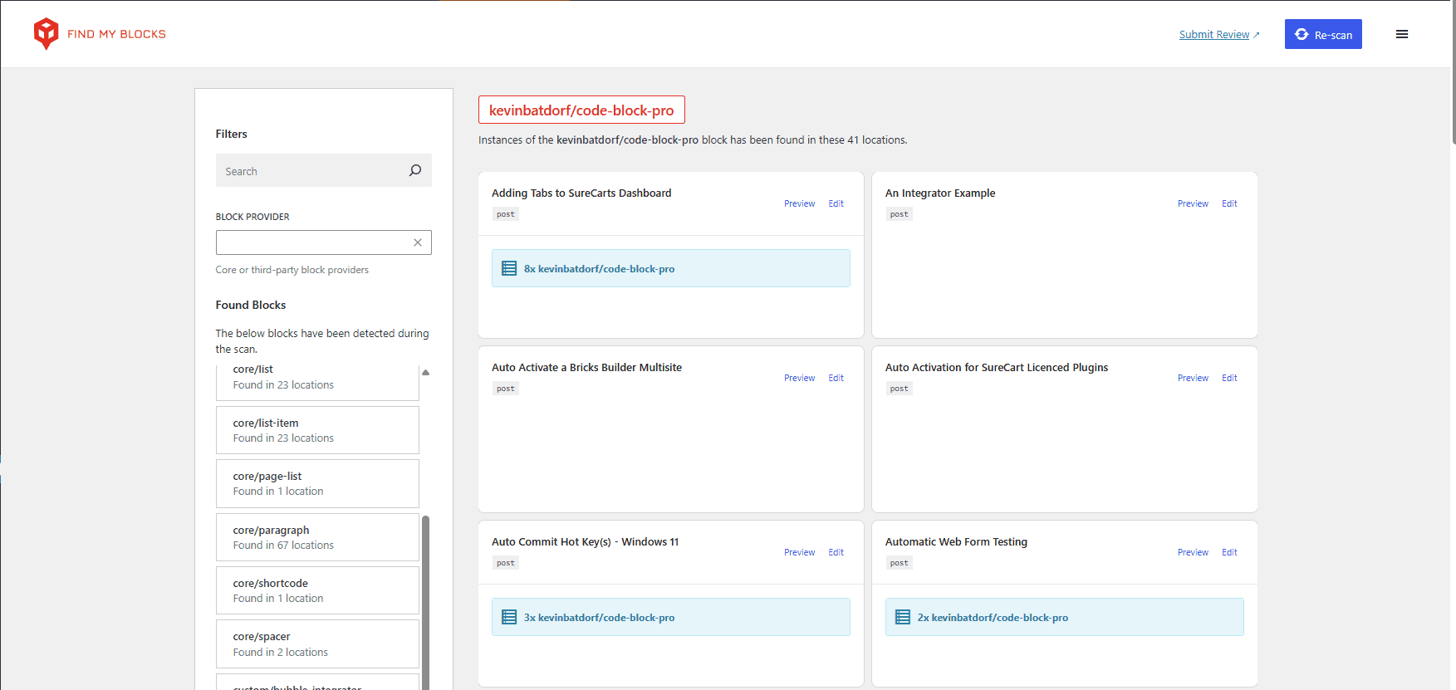1456x690 pixels.
Task: Click the 2x kevinbatdorf/code-block-pro row
Action: pyautogui.click(x=1065, y=617)
